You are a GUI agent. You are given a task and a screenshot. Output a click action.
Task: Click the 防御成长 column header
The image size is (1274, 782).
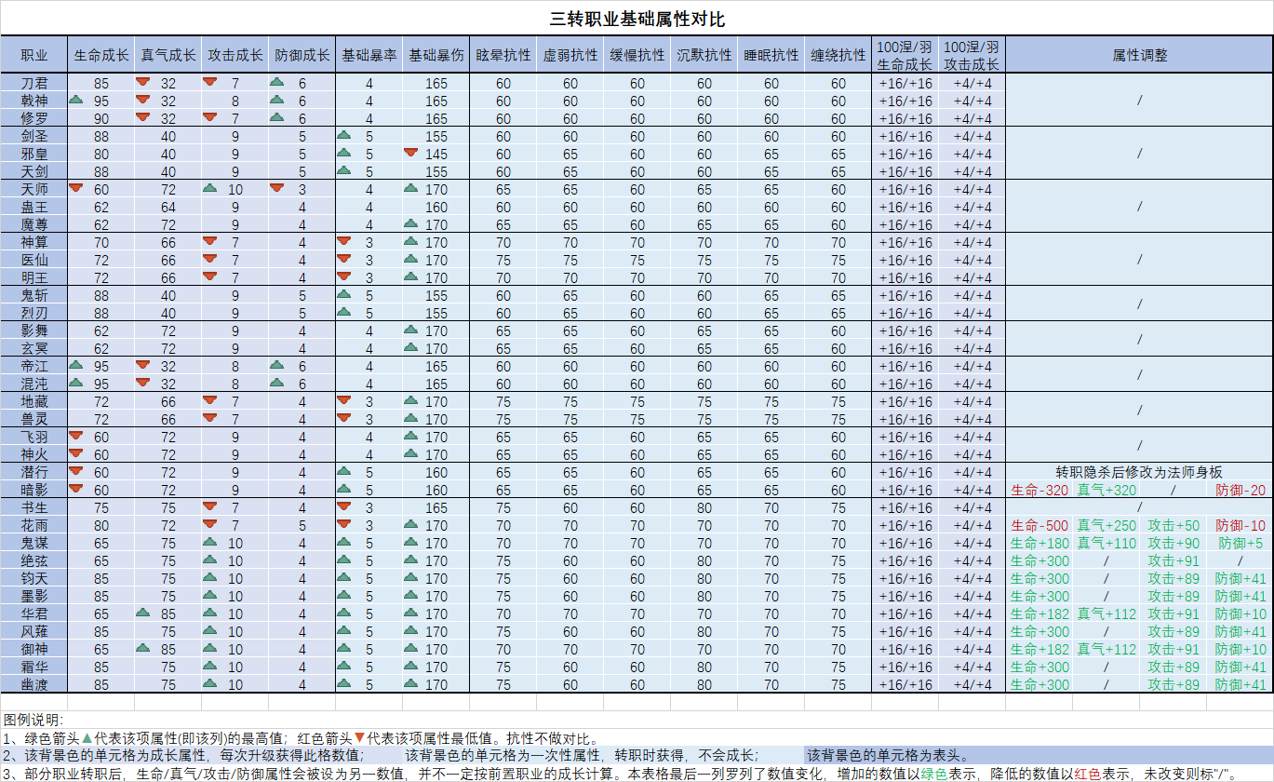302,55
